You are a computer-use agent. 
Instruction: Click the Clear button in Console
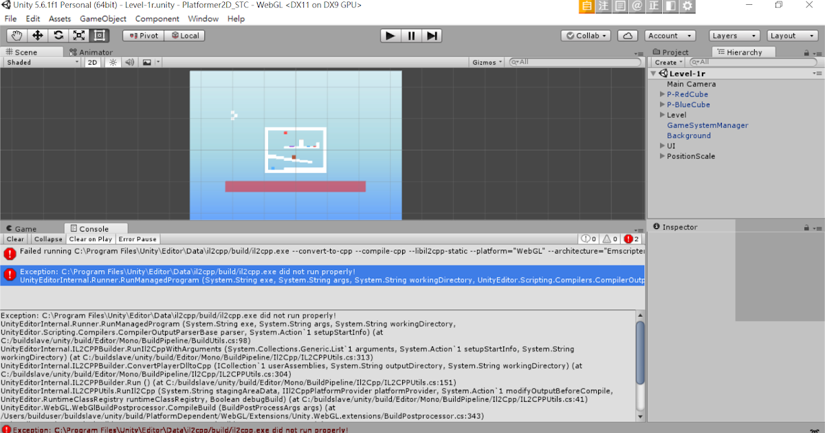coord(14,238)
